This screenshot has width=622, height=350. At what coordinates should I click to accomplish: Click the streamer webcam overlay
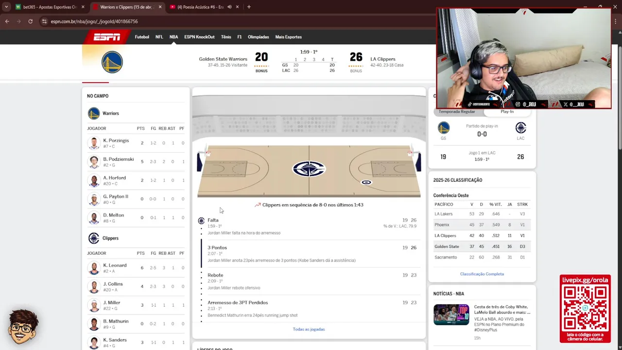point(524,58)
